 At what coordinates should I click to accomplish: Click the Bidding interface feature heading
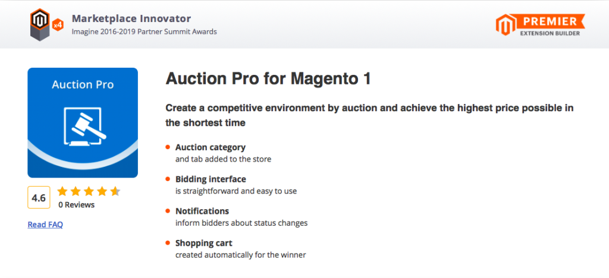pyautogui.click(x=211, y=179)
